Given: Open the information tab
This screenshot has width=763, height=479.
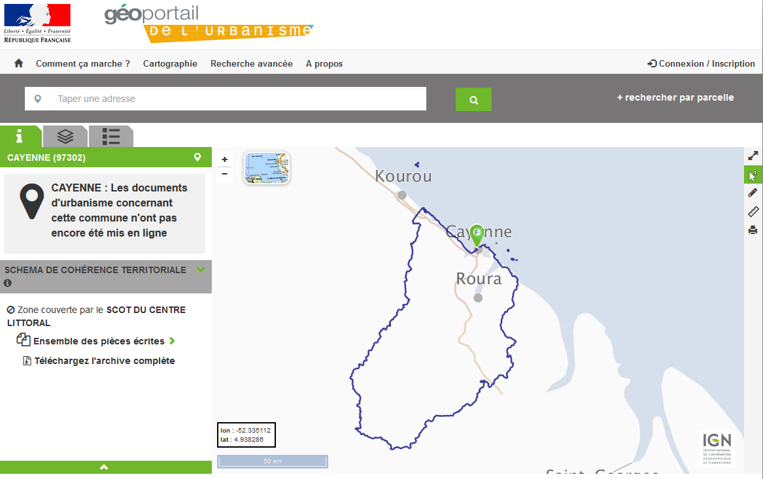Looking at the screenshot, I should coord(20,136).
